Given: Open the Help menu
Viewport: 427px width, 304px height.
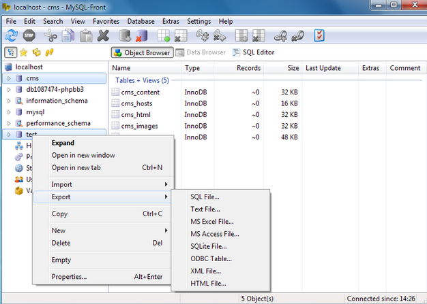Looking at the screenshot, I should 226,21.
